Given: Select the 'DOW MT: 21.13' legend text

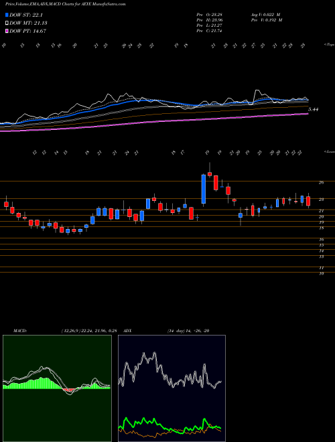Looking at the screenshot, I should (28, 23).
